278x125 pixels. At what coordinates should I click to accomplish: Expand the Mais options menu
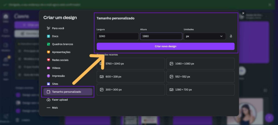pos(52,108)
